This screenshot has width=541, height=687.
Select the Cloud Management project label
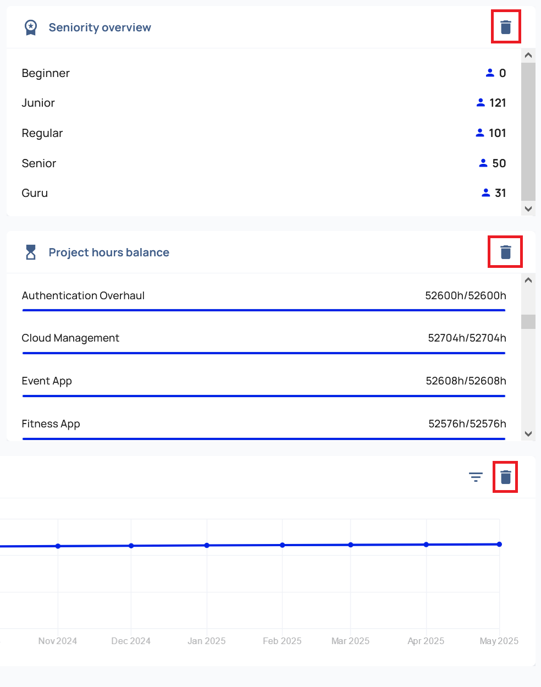(70, 338)
